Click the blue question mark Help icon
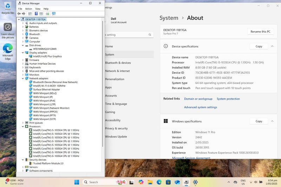281x187 pixels. pyautogui.click(x=36, y=14)
